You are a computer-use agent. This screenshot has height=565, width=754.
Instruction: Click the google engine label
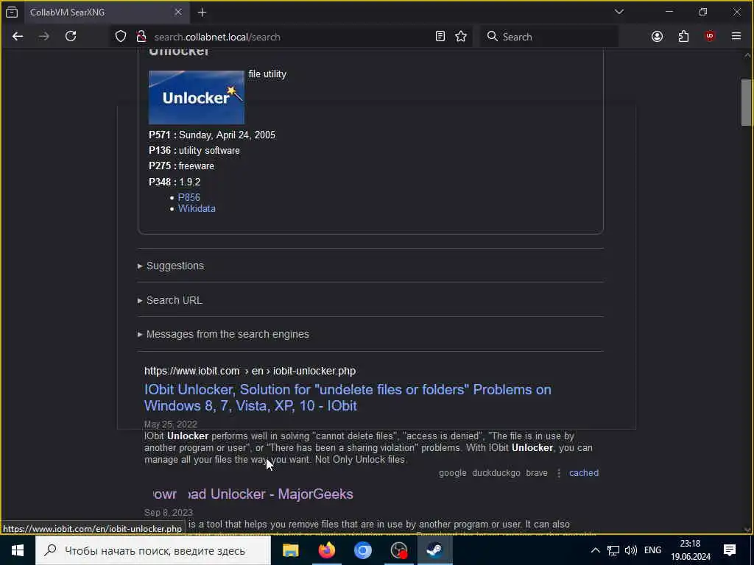tap(453, 473)
